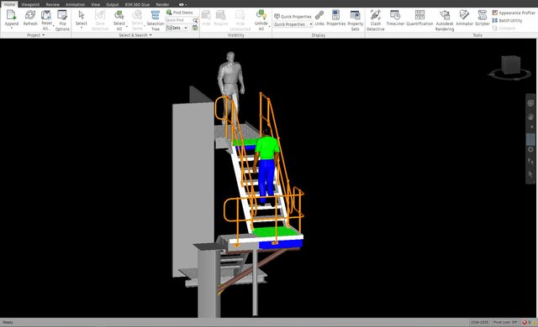Select the Orbit tool in navigation bar
The image size is (538, 327).
coord(530,149)
